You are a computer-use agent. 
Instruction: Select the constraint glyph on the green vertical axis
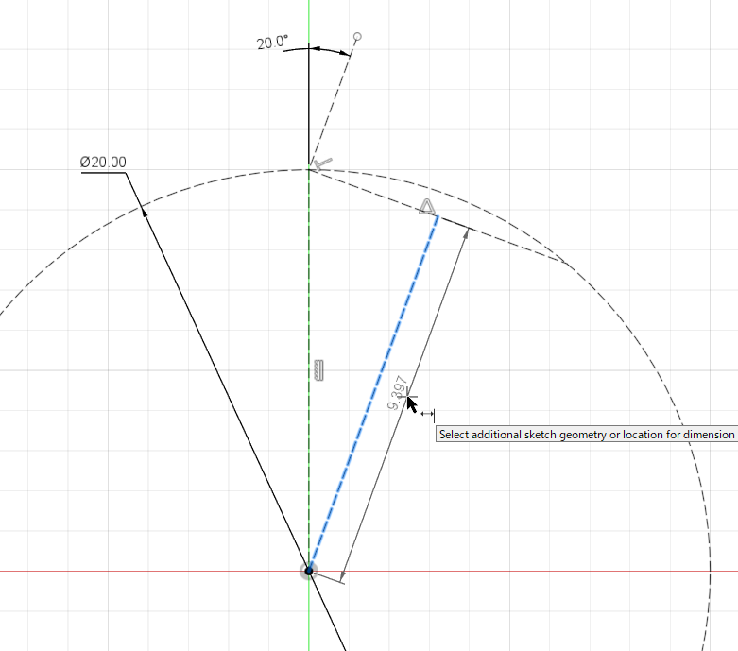[x=319, y=370]
